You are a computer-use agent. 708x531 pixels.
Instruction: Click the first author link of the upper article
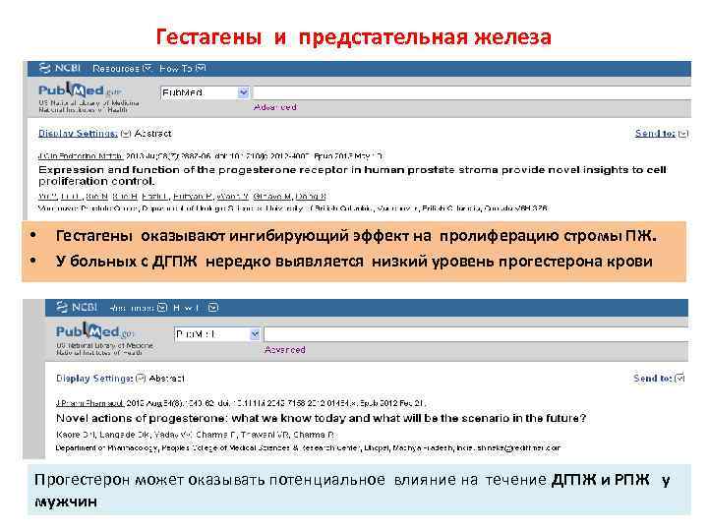click(x=47, y=197)
